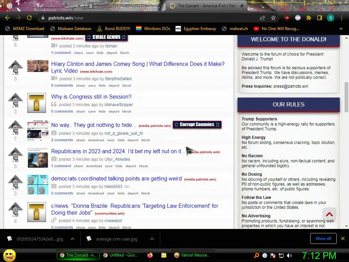
Task: Share the democrats talking points post
Action: (x=80, y=193)
